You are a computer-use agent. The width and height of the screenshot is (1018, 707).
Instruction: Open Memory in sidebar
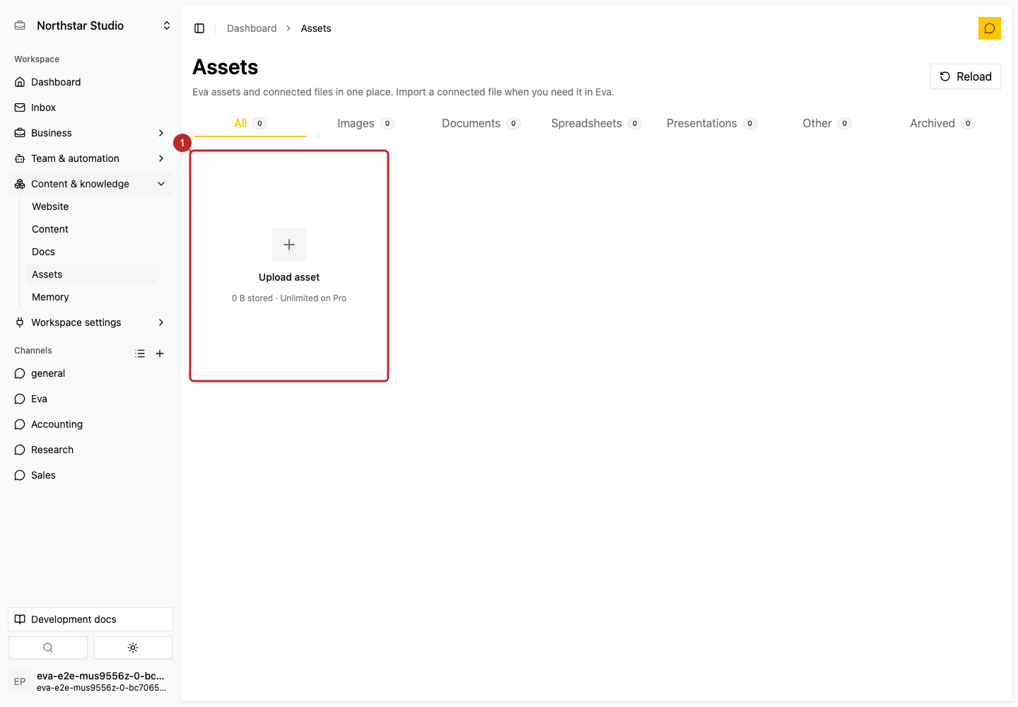pyautogui.click(x=50, y=297)
